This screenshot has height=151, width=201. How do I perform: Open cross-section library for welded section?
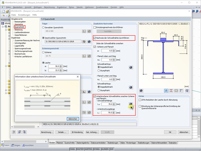click(x=84, y=42)
